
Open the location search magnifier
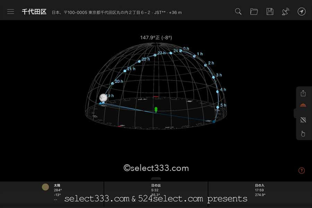pos(238,11)
